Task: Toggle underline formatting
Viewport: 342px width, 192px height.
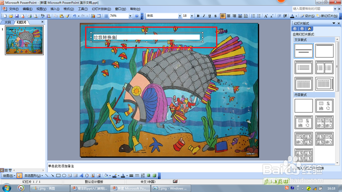Action: (x=210, y=16)
